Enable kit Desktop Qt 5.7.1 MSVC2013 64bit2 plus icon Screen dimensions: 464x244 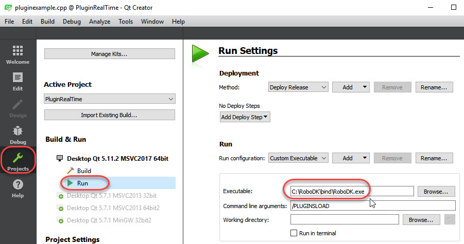click(60, 209)
